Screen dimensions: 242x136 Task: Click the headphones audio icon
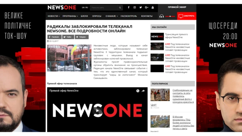162,16
